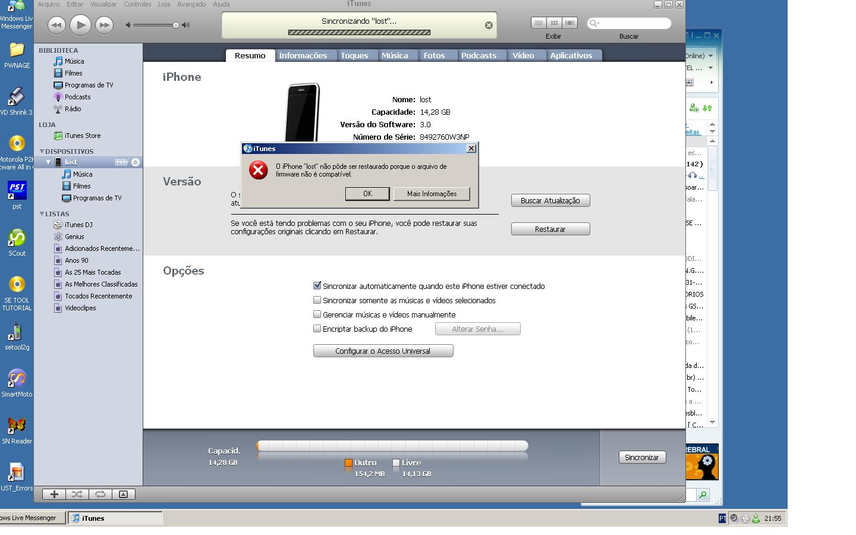Click the Buscar Atualização button
This screenshot has height=535, width=856.
click(x=550, y=201)
